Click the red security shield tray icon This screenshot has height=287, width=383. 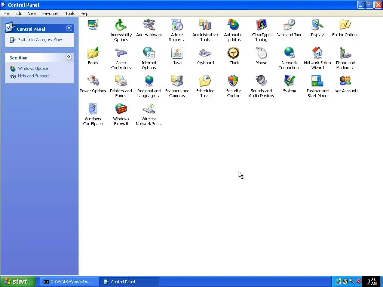[358, 281]
